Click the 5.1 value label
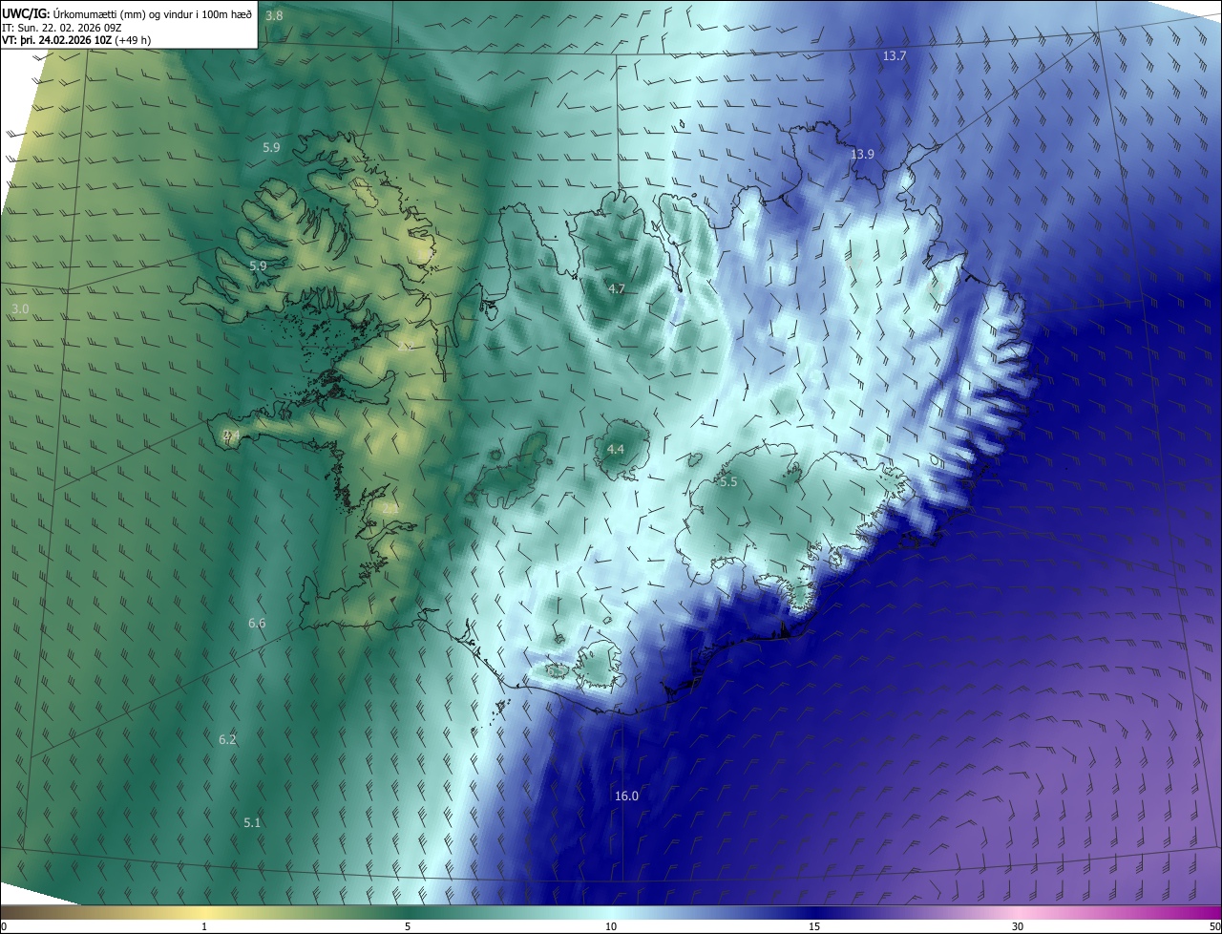 pos(252,822)
